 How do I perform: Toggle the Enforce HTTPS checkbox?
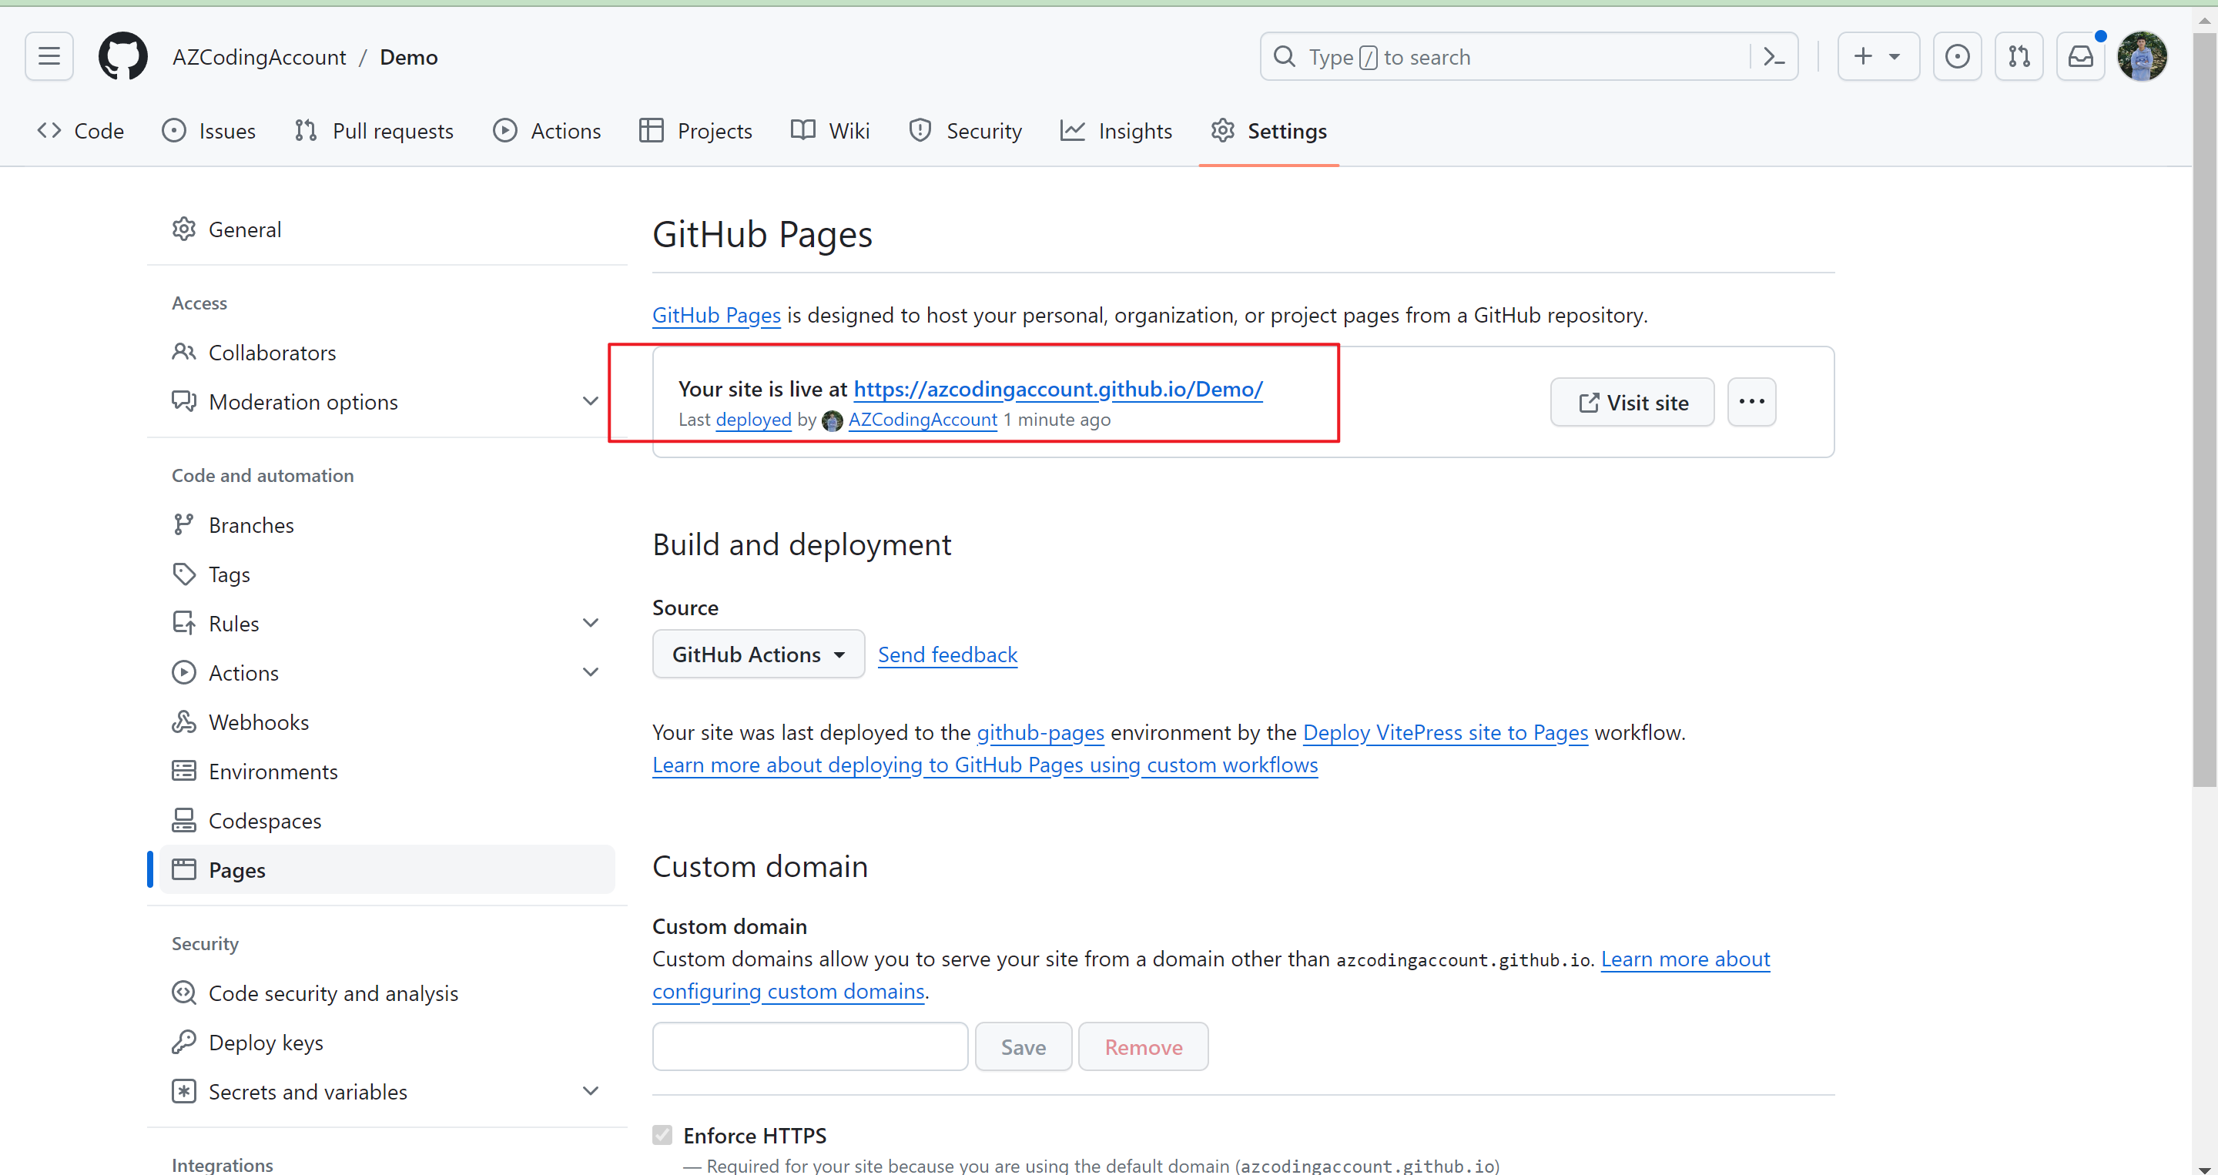coord(662,1134)
